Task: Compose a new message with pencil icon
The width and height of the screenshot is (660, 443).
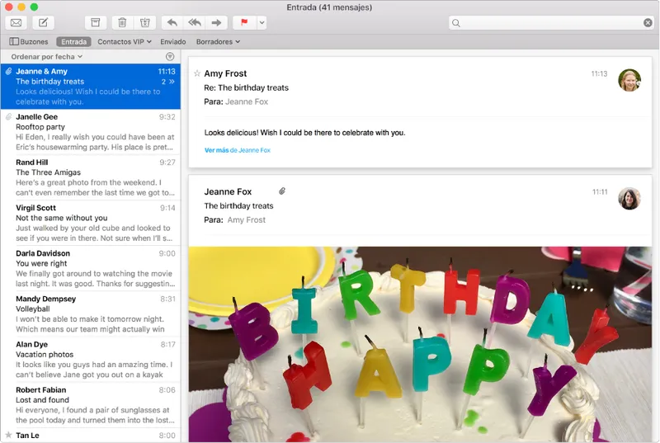Action: pyautogui.click(x=44, y=23)
